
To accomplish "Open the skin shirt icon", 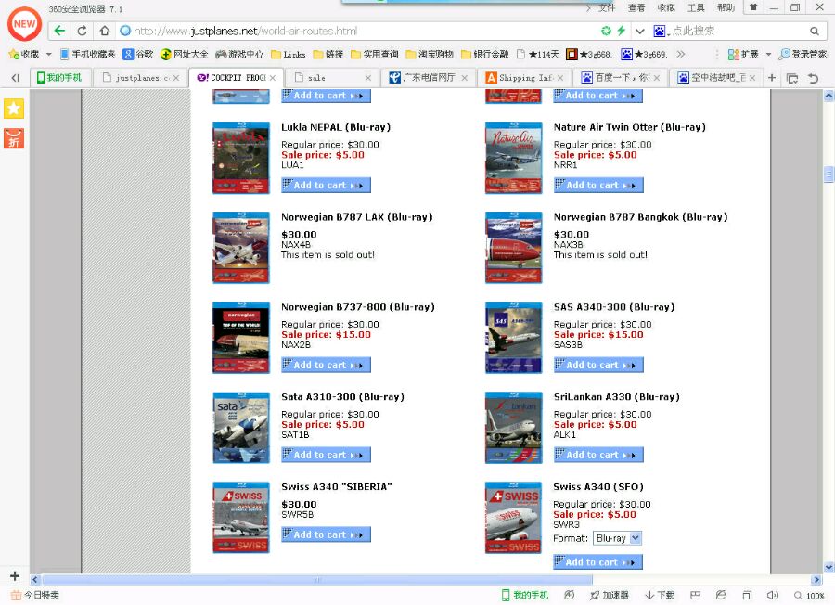I will (753, 7).
